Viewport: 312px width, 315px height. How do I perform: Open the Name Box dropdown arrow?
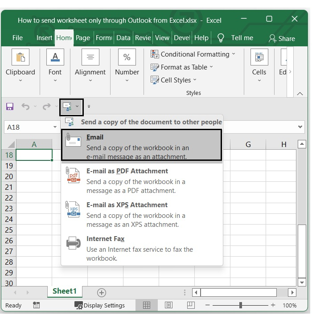[x=55, y=127]
